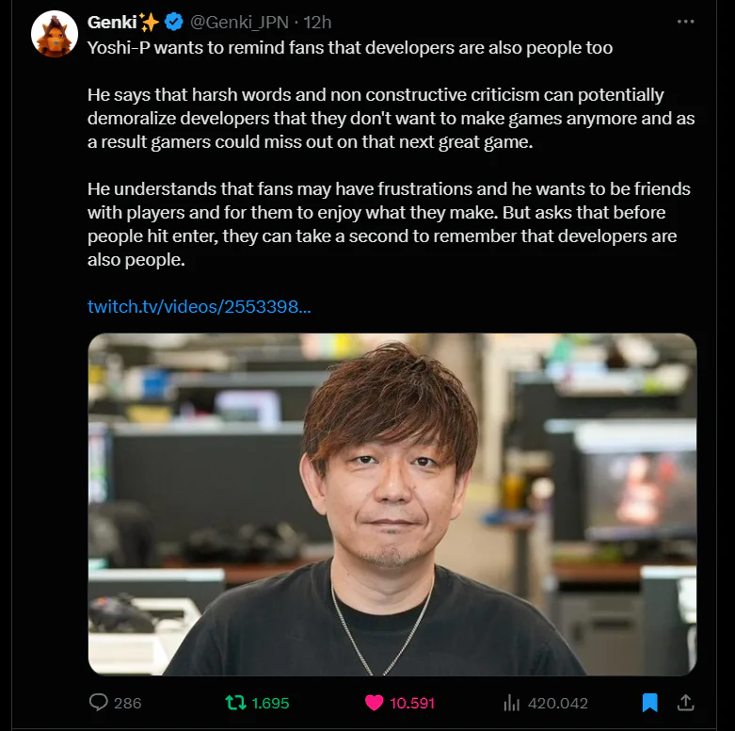
Task: Toggle the blue bookmark icon
Action: (x=649, y=703)
